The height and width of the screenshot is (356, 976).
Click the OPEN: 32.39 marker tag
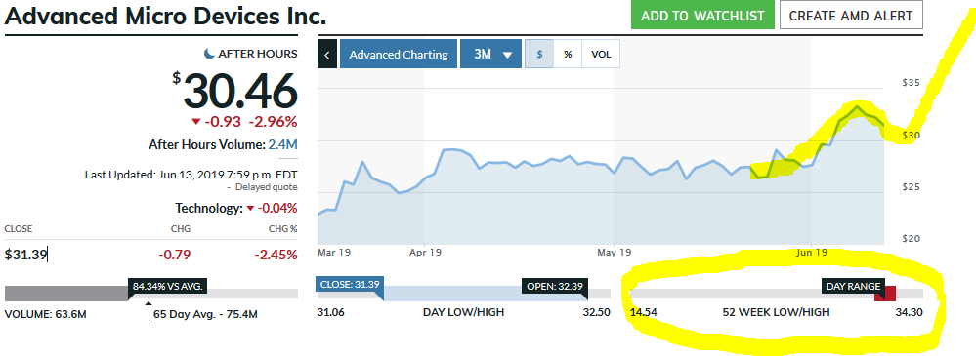[556, 287]
